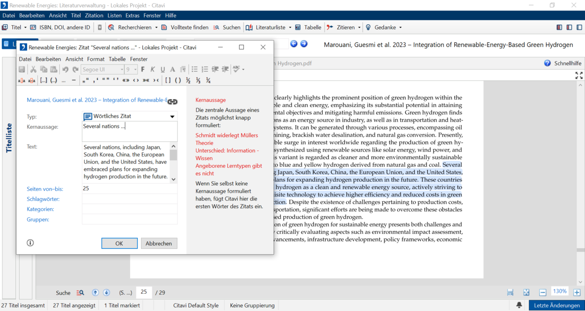This screenshot has width=585, height=311.
Task: Toggle underline formatting (U)
Action: [162, 70]
